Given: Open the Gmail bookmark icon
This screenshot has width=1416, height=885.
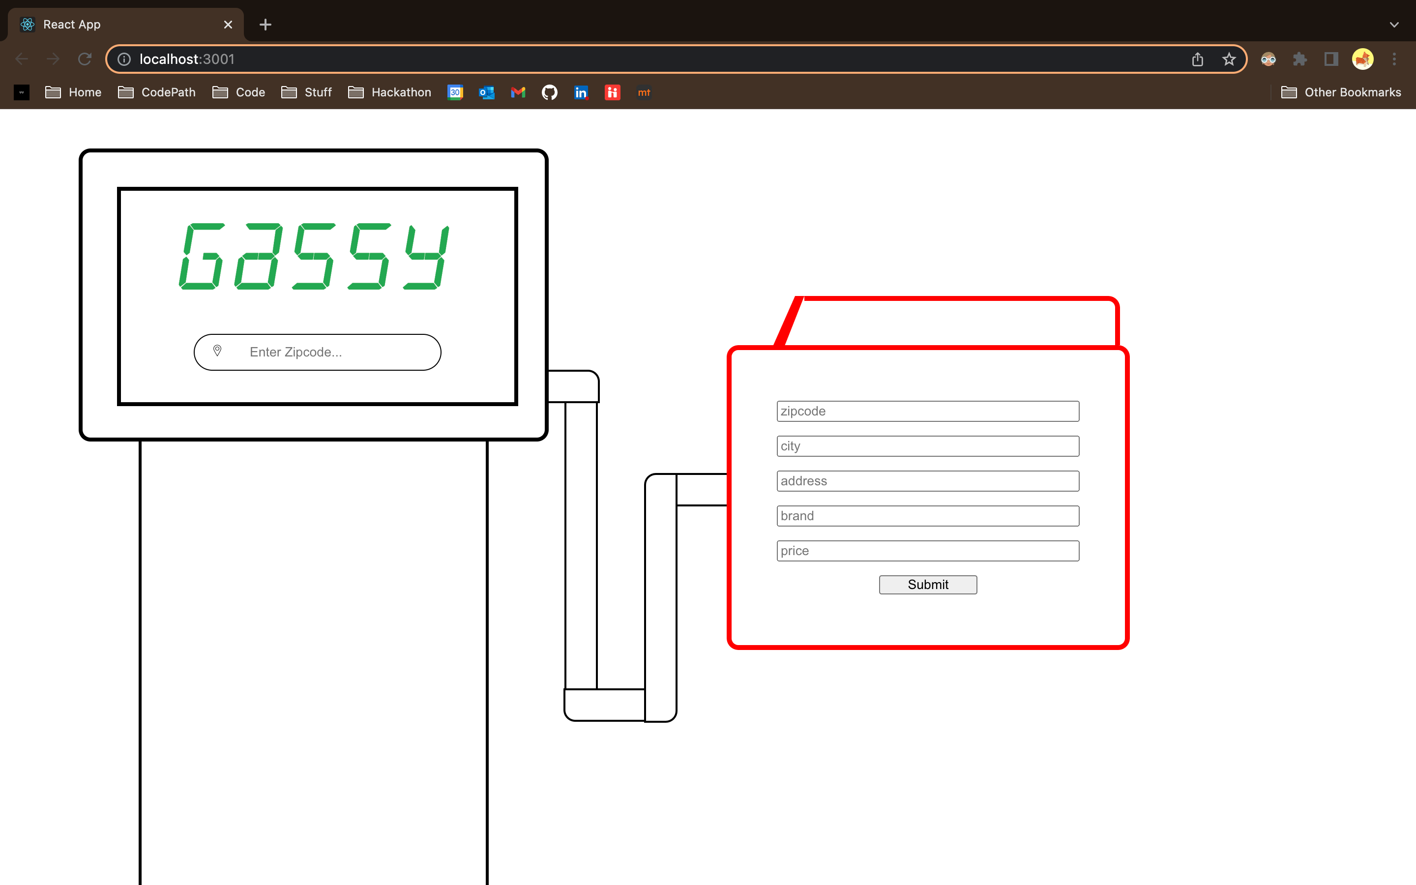Looking at the screenshot, I should (x=518, y=92).
